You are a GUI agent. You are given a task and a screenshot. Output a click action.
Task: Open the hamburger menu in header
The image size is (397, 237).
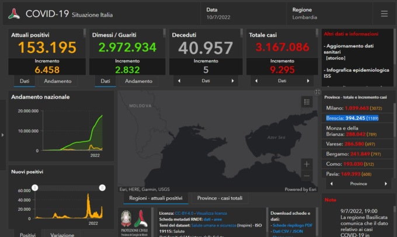[x=384, y=13]
